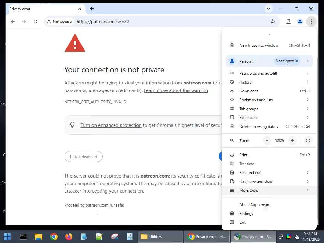Click the Zoom magnifier icon in the menu
Screen dimensions: 324x243
[232, 140]
